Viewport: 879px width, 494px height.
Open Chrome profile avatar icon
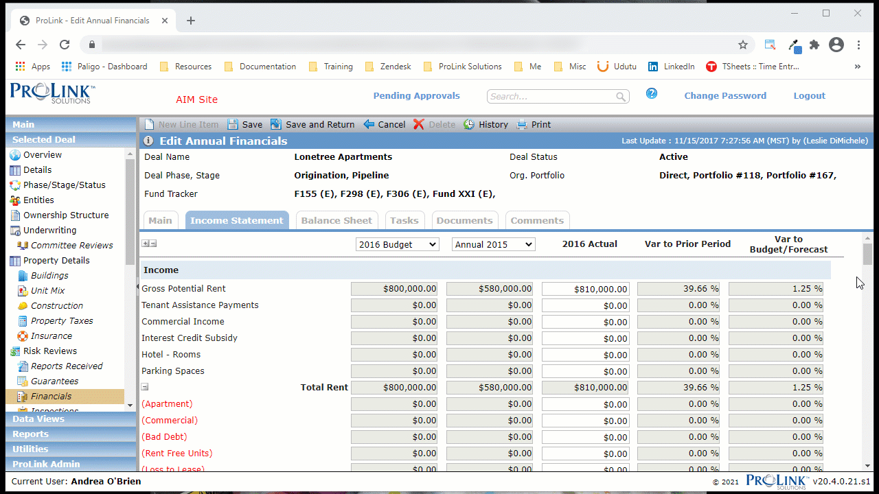pos(836,45)
